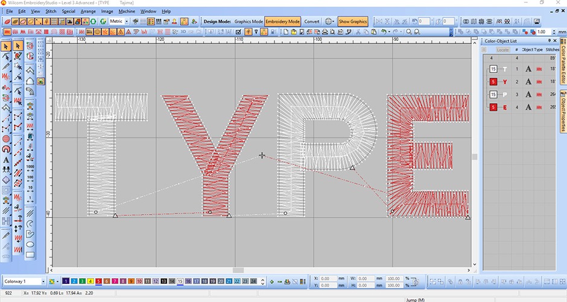Click the object letter A icon in T row

pyautogui.click(x=528, y=69)
